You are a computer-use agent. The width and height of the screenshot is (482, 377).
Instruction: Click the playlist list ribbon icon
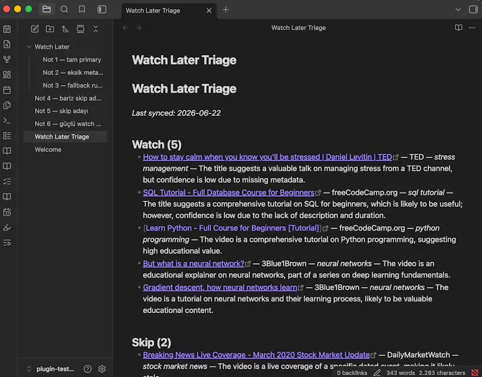pos(7,243)
